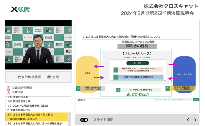Open the 決算短信 document link
This screenshot has width=205, height=126.
point(17,92)
